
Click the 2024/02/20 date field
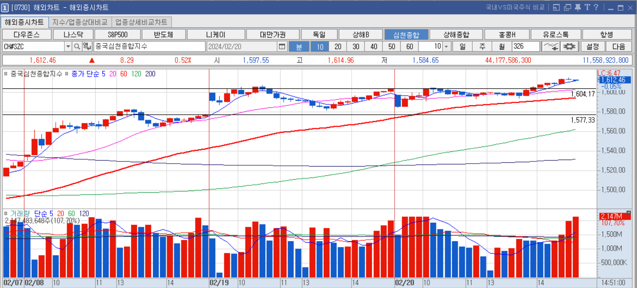(242, 47)
